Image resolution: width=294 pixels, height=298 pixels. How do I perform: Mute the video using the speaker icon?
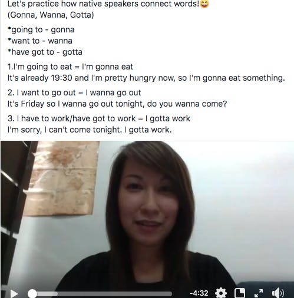point(278,293)
